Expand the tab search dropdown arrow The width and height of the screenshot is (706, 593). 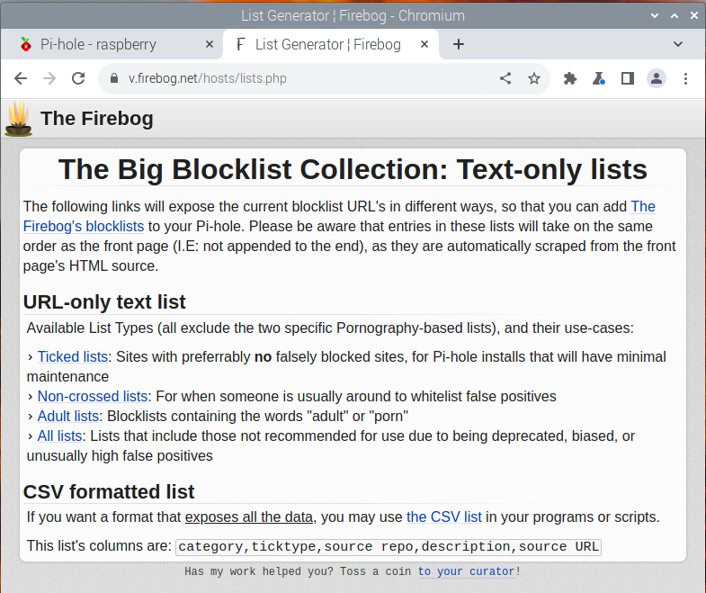(x=678, y=44)
